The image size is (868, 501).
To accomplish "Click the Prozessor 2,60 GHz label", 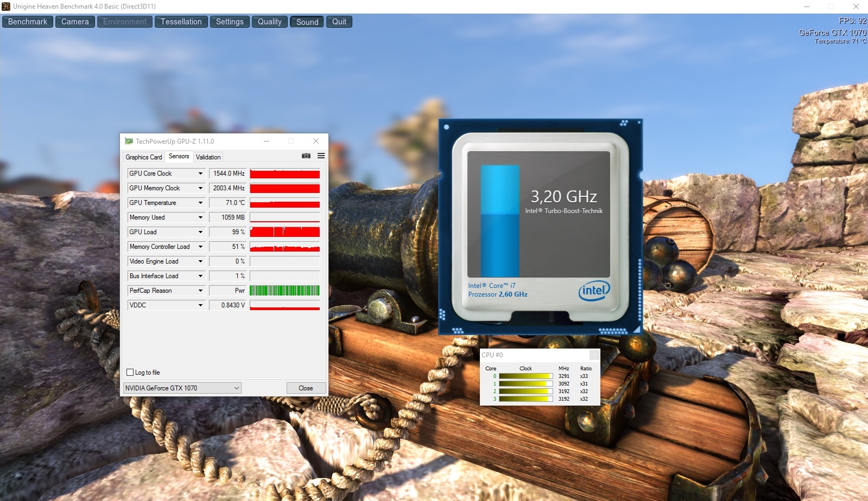I will click(498, 294).
